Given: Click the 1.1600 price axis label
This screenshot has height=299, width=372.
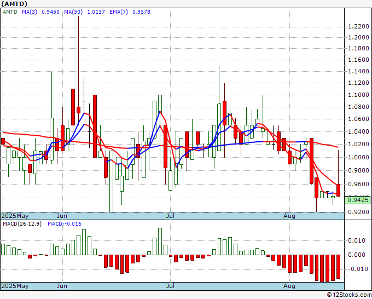Looking at the screenshot, I should (358, 60).
